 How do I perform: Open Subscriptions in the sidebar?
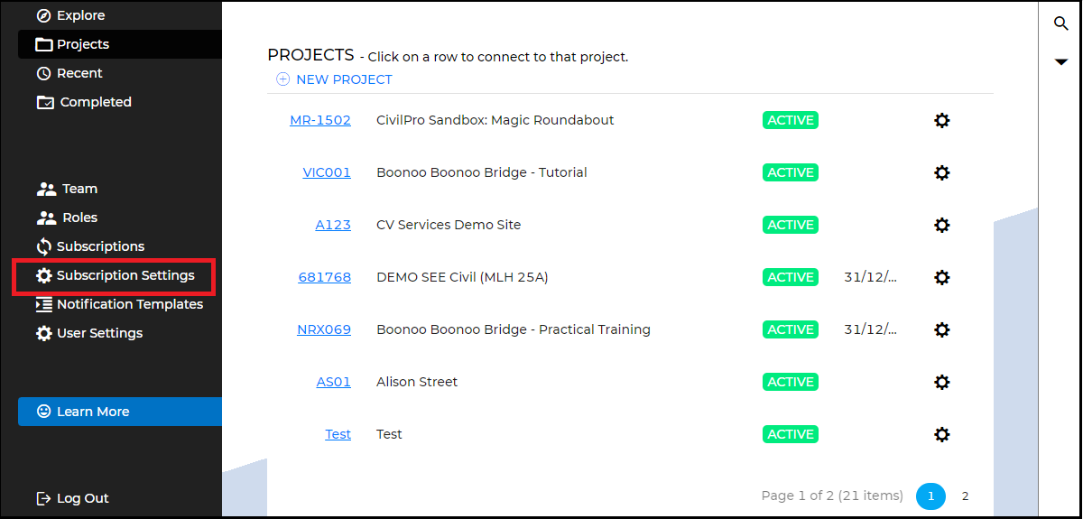point(99,246)
